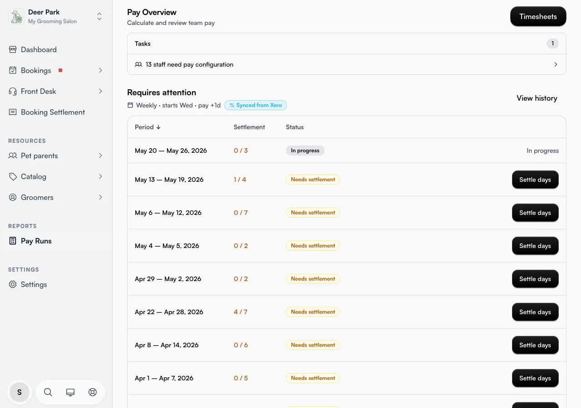581x408 pixels.
Task: Open Settings in sidebar
Action: click(x=56, y=285)
